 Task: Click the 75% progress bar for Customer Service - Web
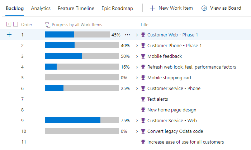(x=82, y=120)
